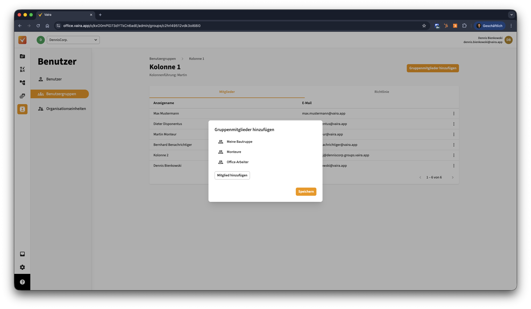Click the Vaira logo icon
The image size is (531, 309).
(x=22, y=40)
